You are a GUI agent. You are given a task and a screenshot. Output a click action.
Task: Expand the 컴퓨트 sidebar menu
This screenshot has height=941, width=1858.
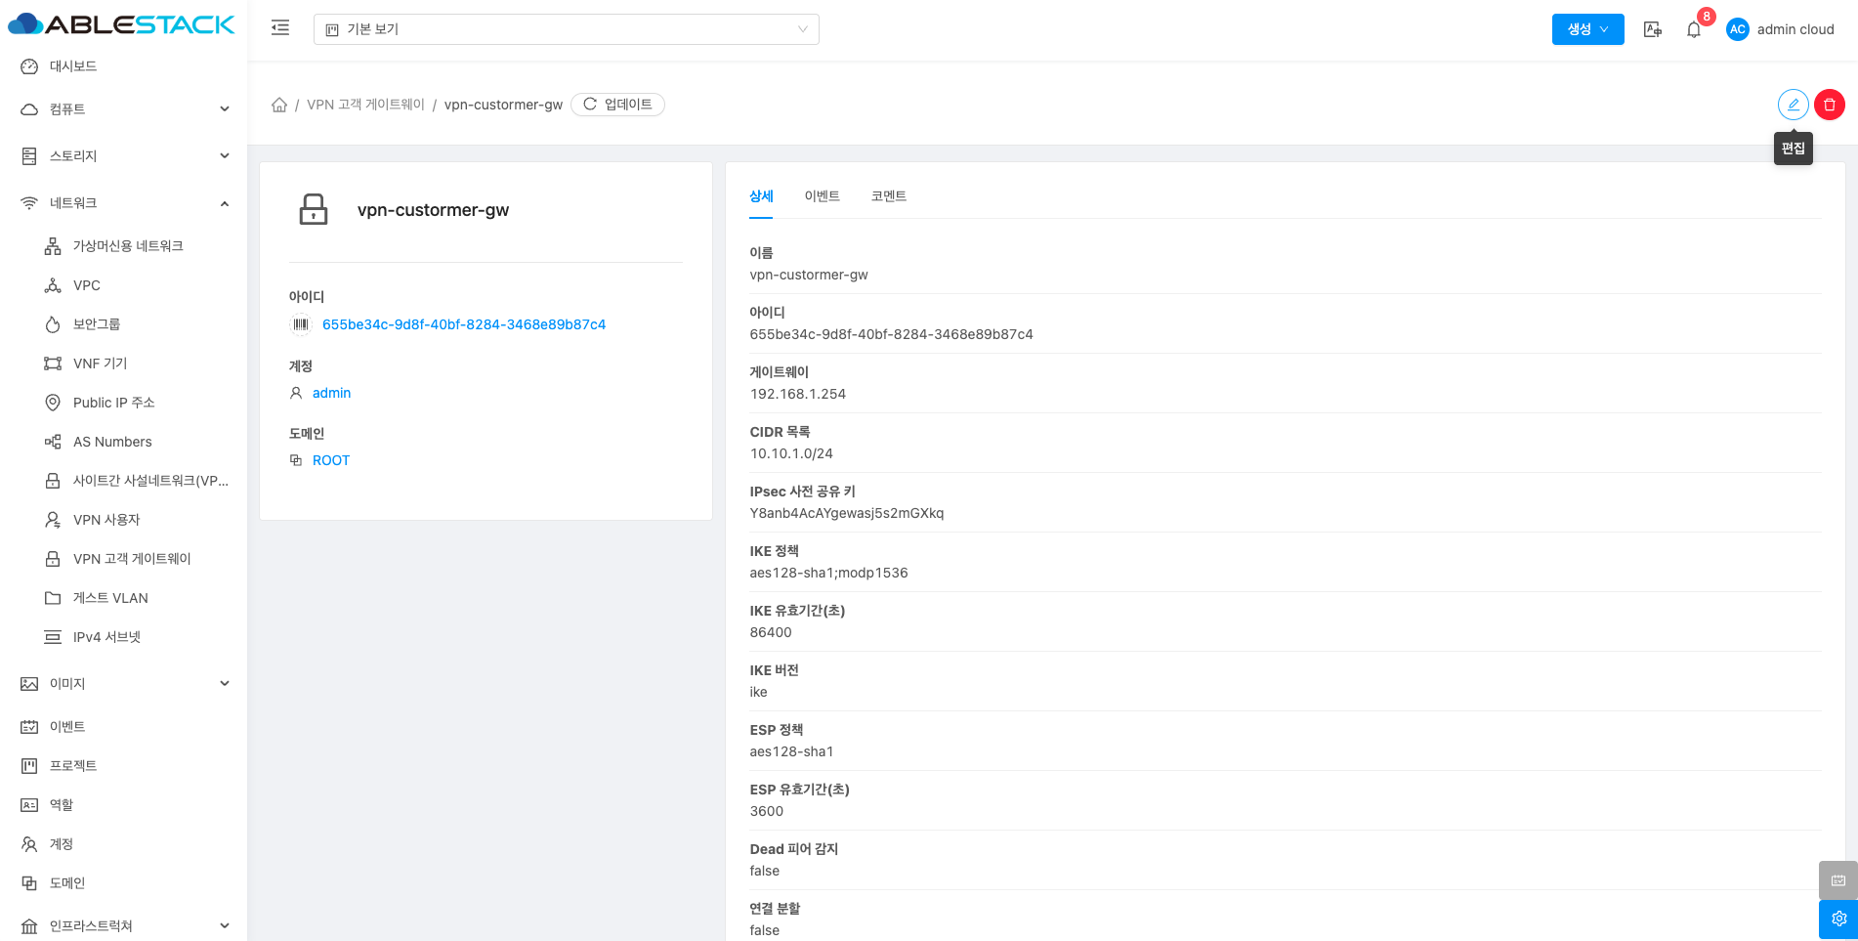(x=124, y=109)
